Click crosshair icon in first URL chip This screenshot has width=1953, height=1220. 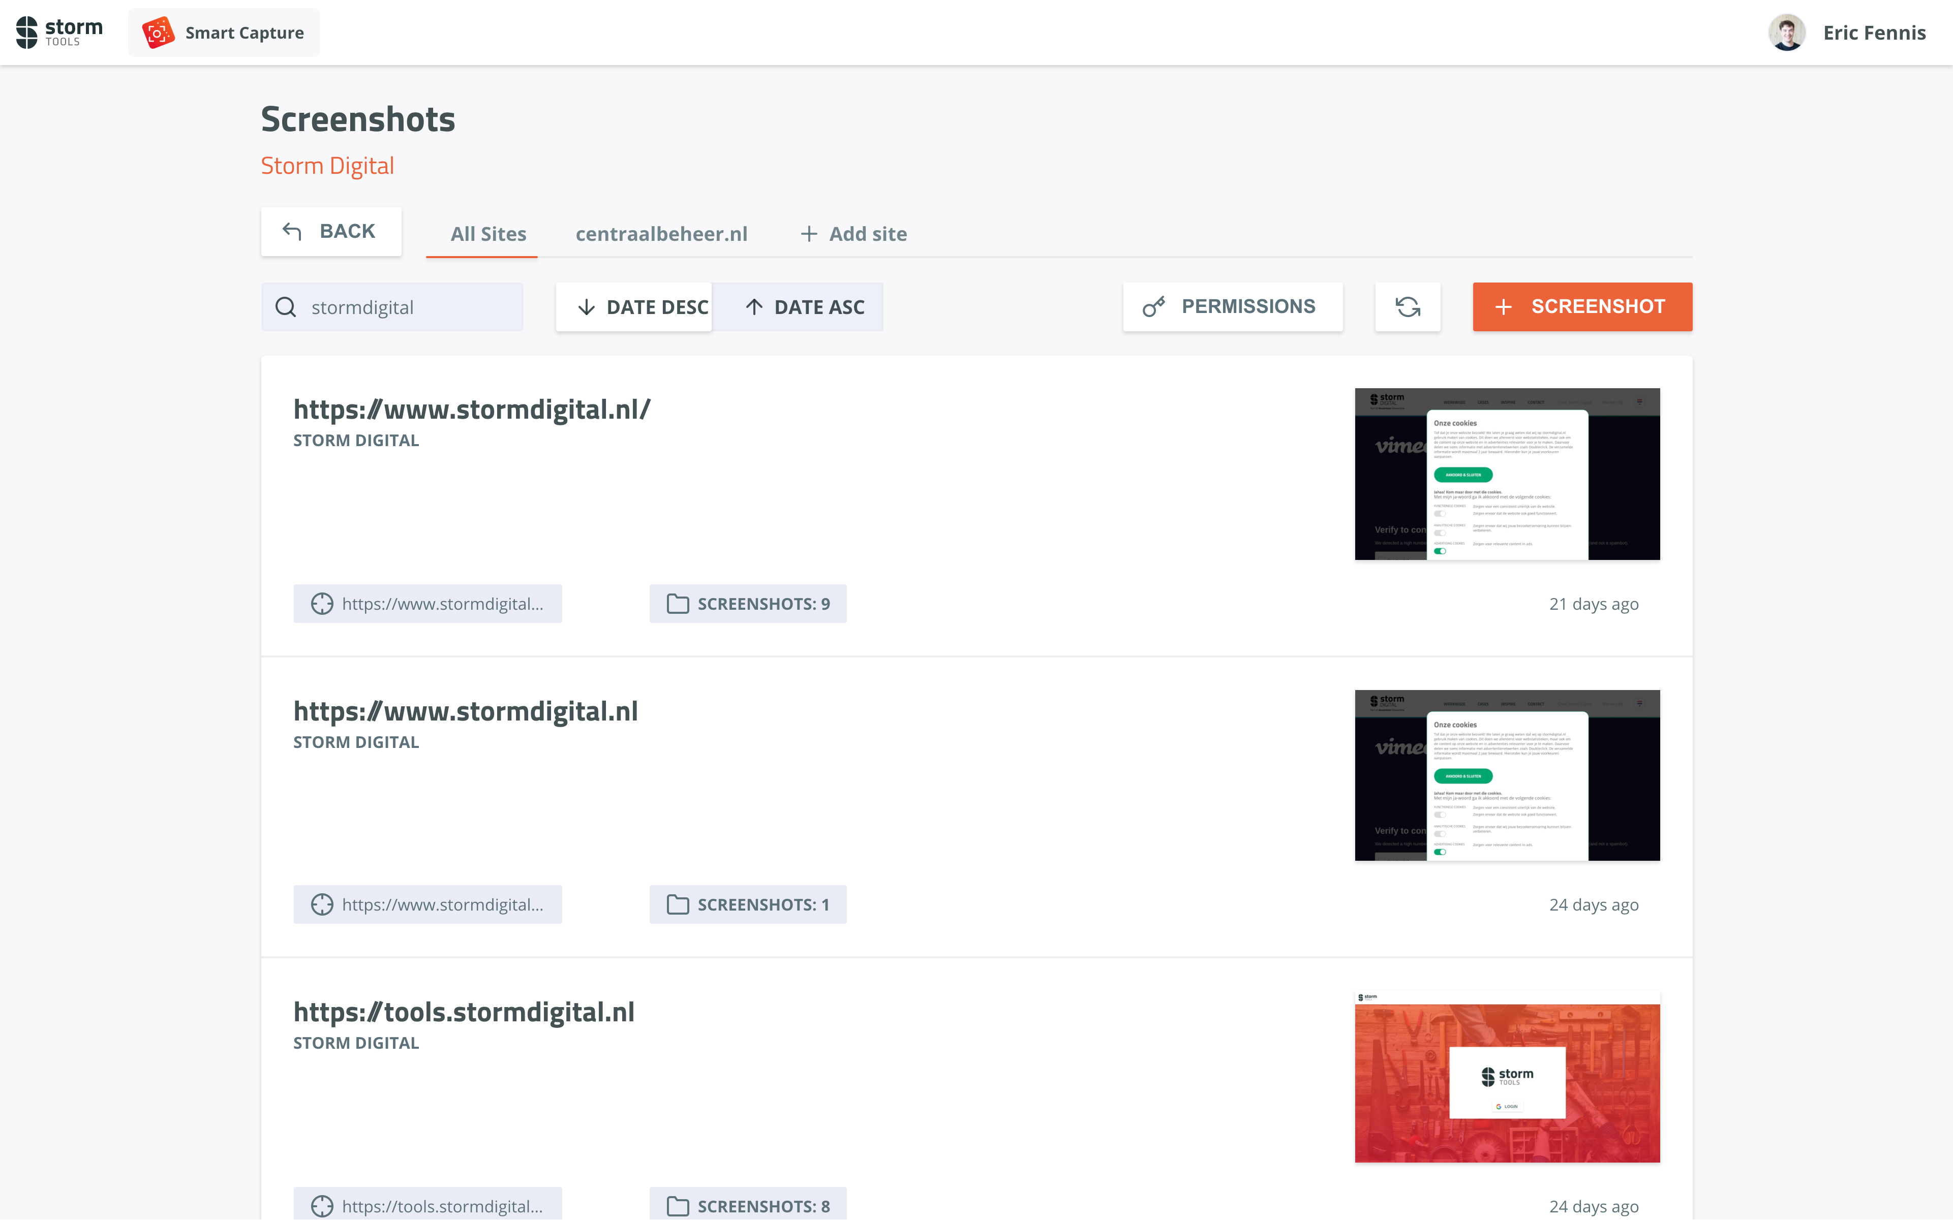[x=322, y=604]
